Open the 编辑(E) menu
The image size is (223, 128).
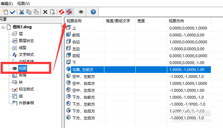tap(7, 3)
